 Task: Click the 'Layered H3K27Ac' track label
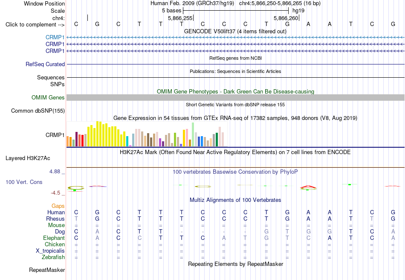point(28,158)
